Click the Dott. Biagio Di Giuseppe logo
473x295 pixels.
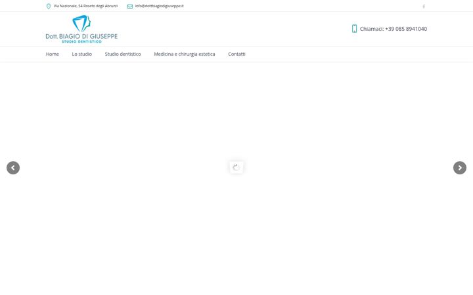[x=81, y=29]
